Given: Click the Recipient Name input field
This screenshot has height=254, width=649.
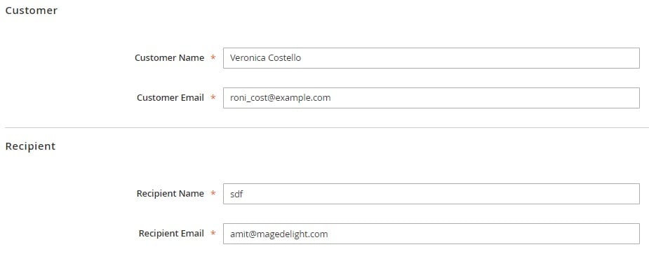Looking at the screenshot, I should click(431, 194).
